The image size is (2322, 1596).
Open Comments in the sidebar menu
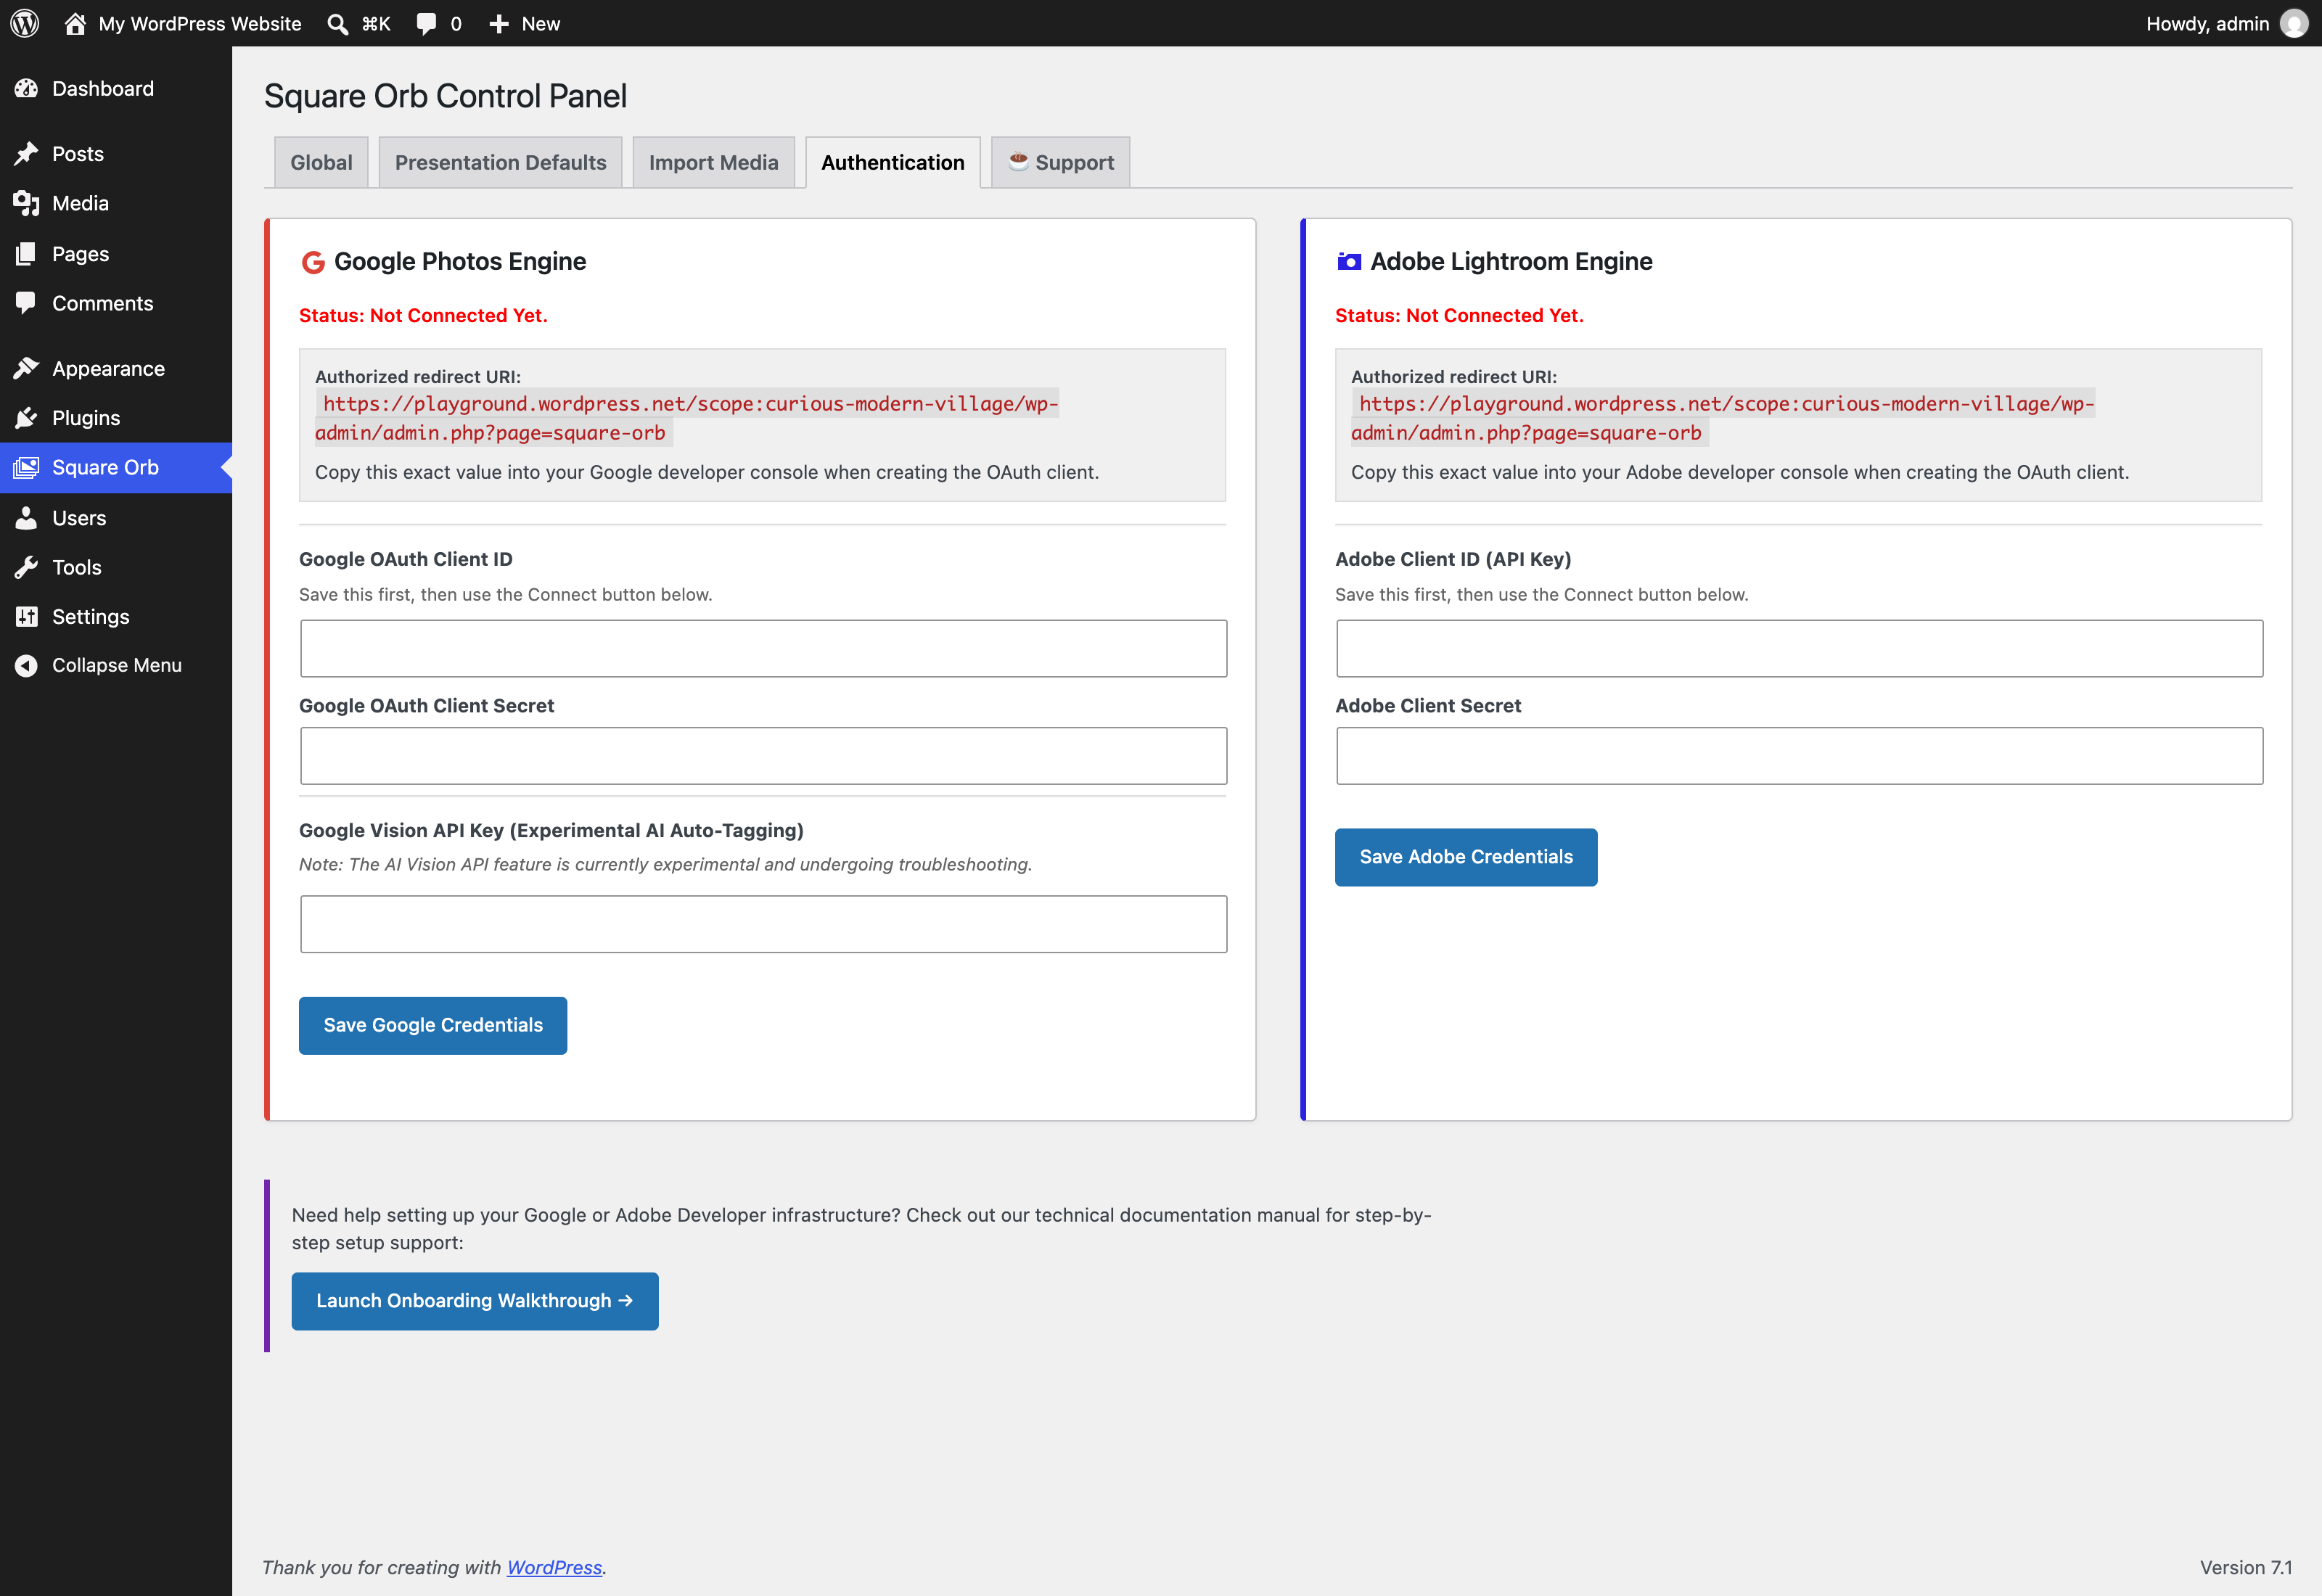[116, 303]
